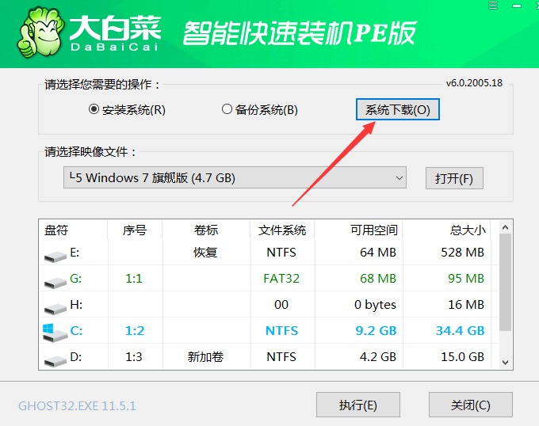Select the 1:3 partition number cell
Image resolution: width=539 pixels, height=426 pixels.
[x=134, y=357]
